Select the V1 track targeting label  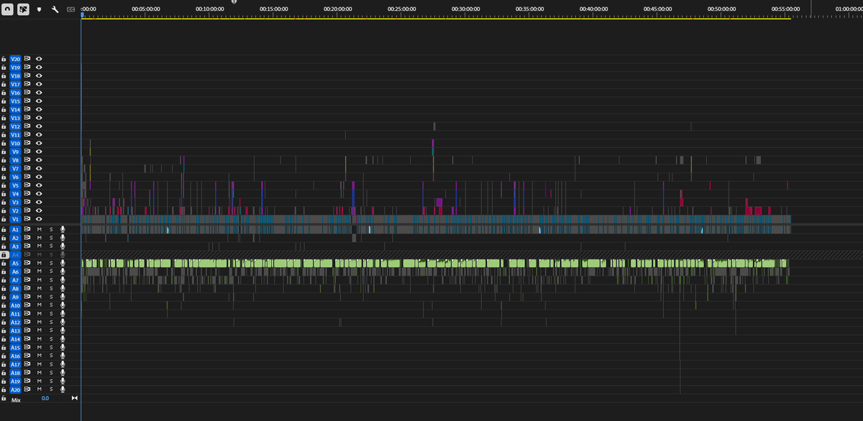point(15,219)
